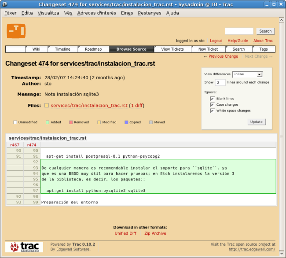Open the View differences inline dropdown
The height and width of the screenshot is (258, 286).
[x=248, y=74]
